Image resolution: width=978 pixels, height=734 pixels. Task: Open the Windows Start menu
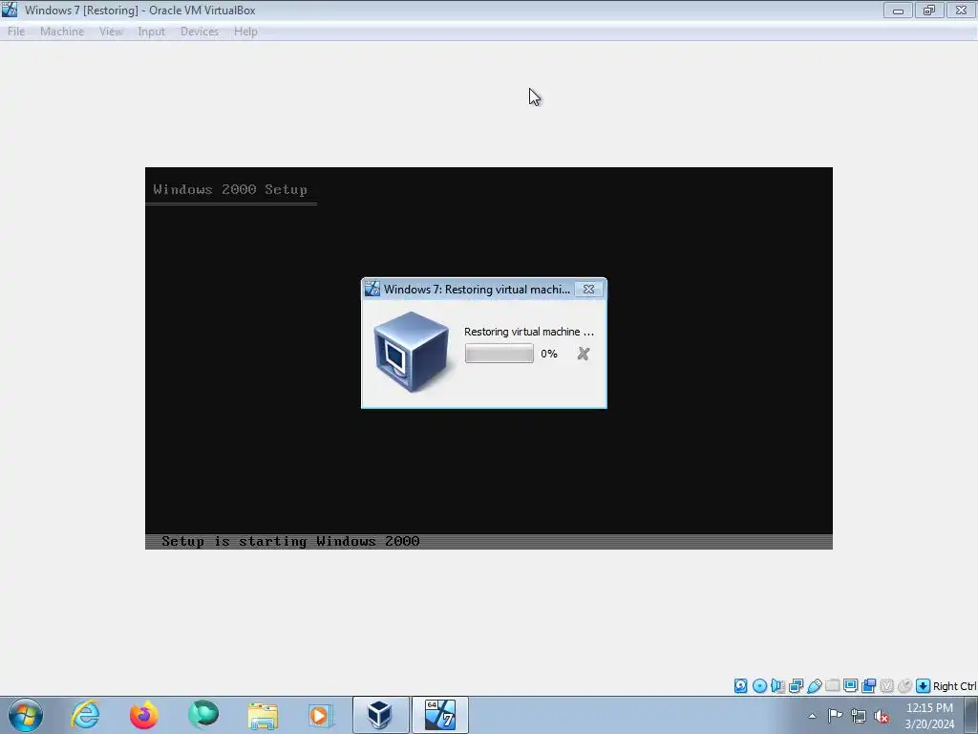click(26, 715)
